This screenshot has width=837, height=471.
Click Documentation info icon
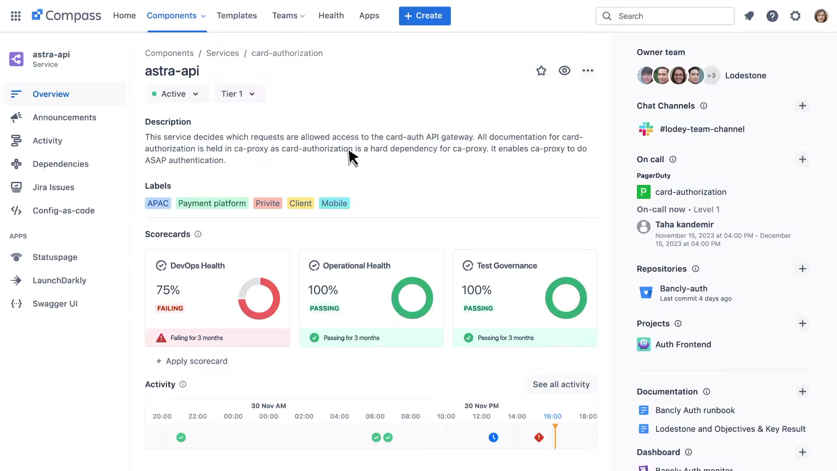pyautogui.click(x=707, y=391)
